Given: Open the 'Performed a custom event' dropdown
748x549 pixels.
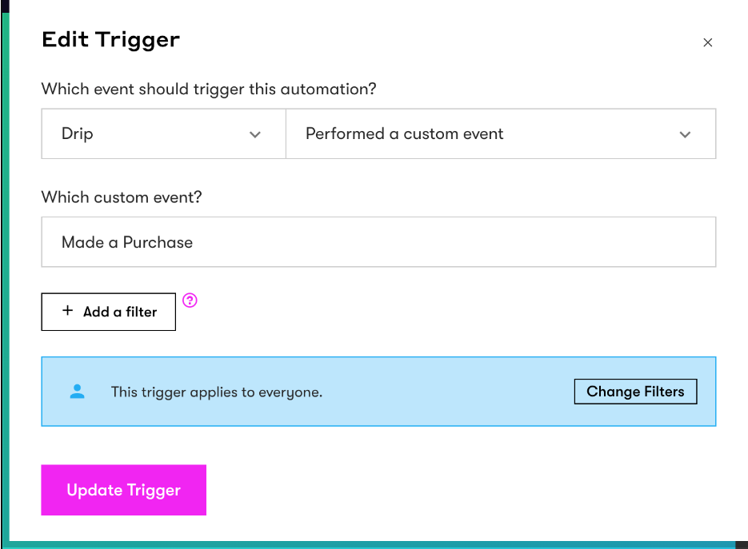Looking at the screenshot, I should [x=501, y=133].
